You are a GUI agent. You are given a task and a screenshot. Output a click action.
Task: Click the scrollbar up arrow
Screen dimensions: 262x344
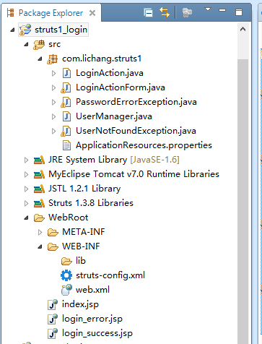pyautogui.click(x=243, y=30)
